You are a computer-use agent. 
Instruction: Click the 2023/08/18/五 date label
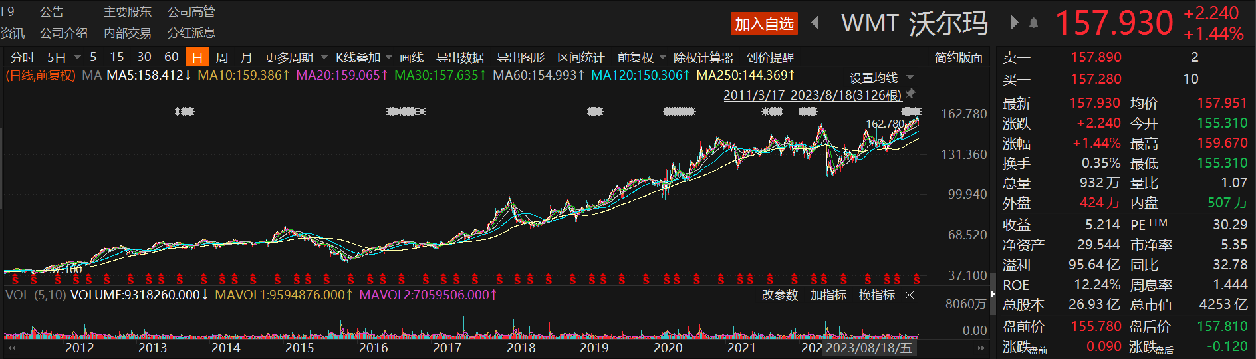(868, 348)
